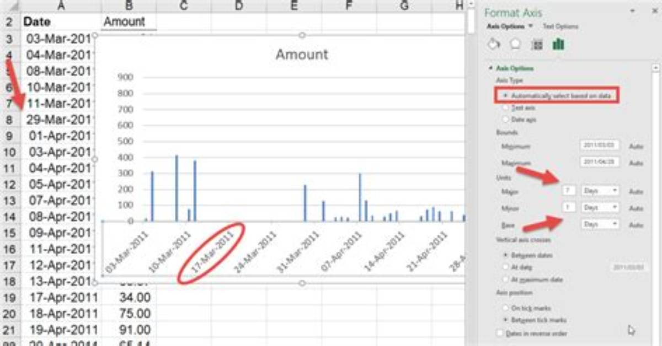Select column B header

tap(129, 6)
